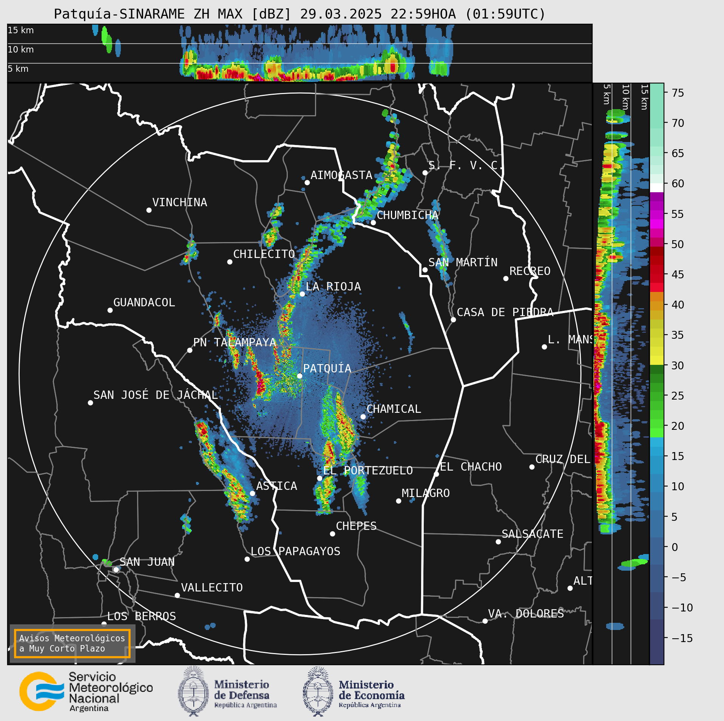The image size is (724, 721).
Task: Click the 5 km label in top cross-section
Action: (x=18, y=69)
